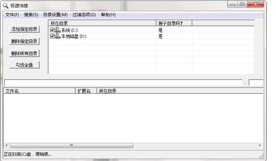This screenshot has width=276, height=161.
Task: Uncheck the 系统 (C:) directory checkbox
Action: 52,30
